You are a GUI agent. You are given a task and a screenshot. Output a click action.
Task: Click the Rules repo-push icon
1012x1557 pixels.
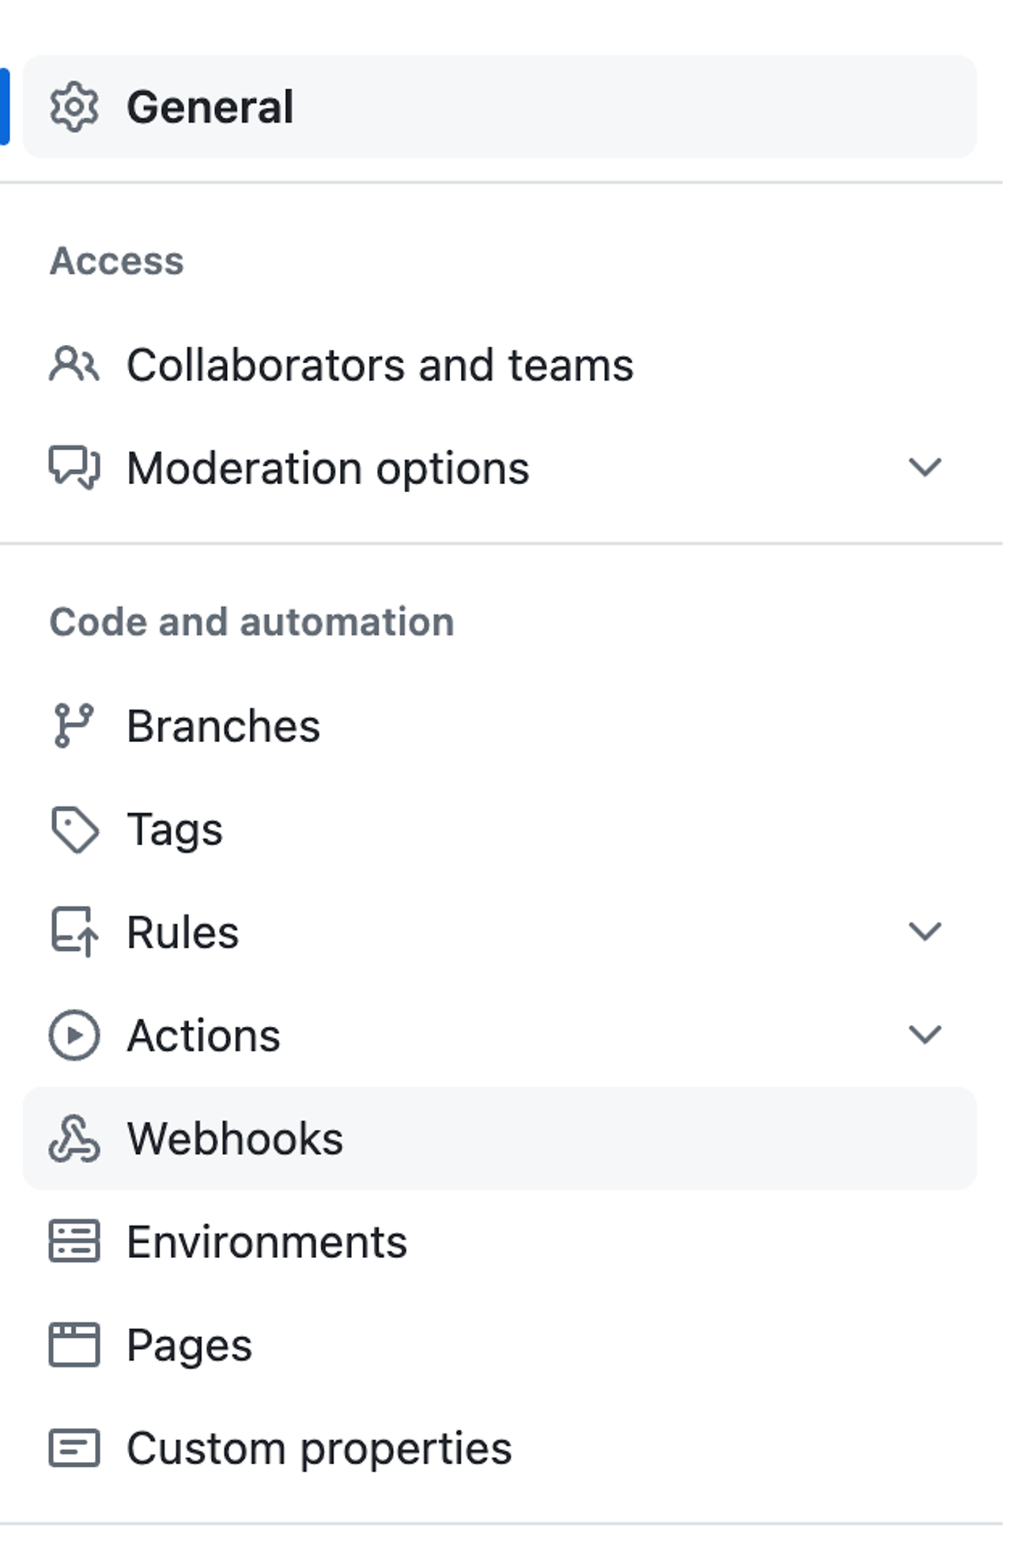coord(74,932)
